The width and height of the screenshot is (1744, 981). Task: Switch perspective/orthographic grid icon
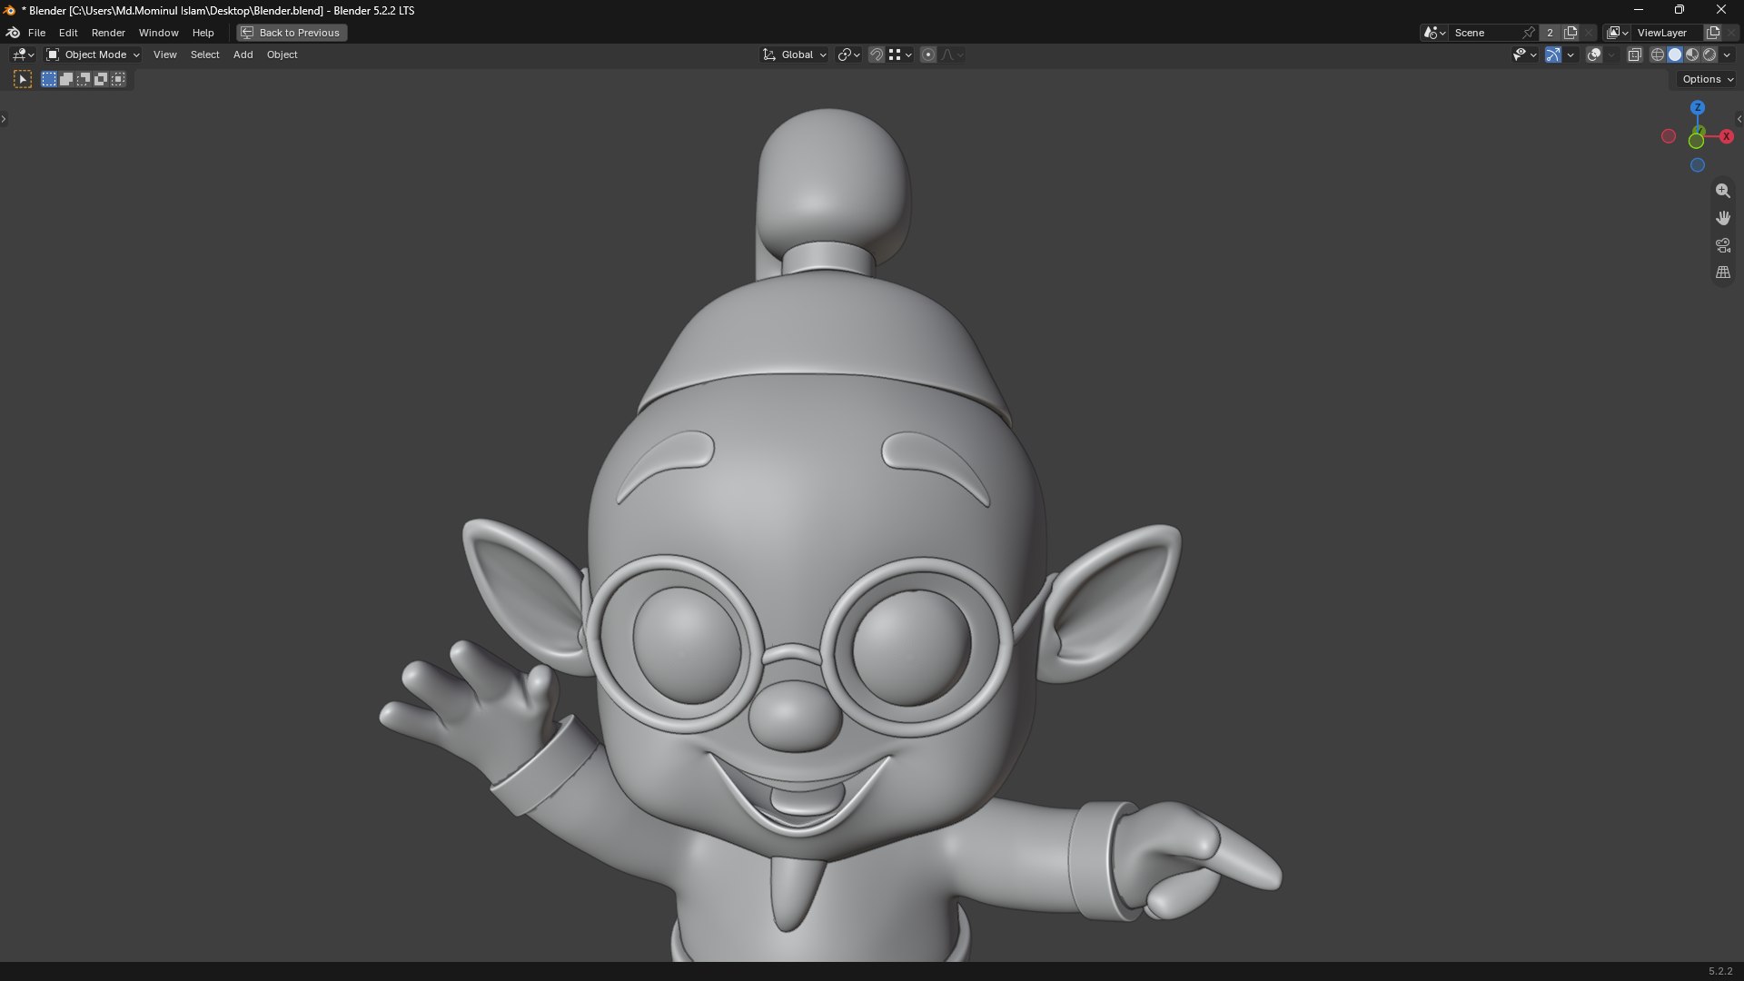pyautogui.click(x=1723, y=272)
